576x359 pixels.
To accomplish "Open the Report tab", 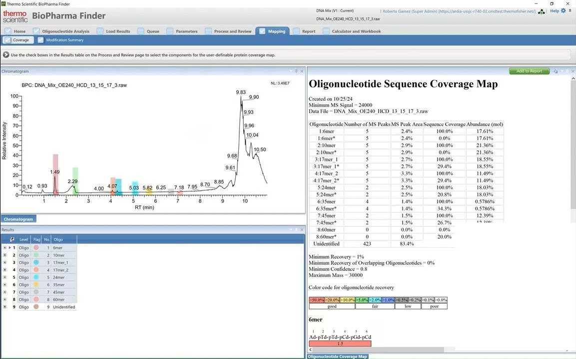I will (x=305, y=31).
